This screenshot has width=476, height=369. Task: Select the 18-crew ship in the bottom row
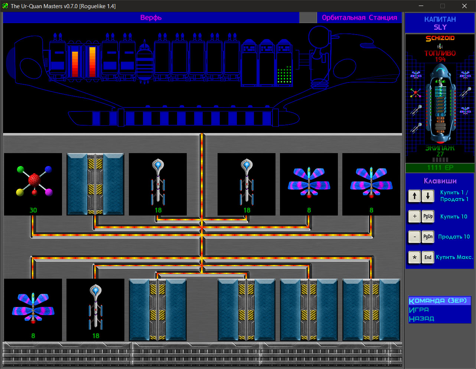click(x=95, y=310)
